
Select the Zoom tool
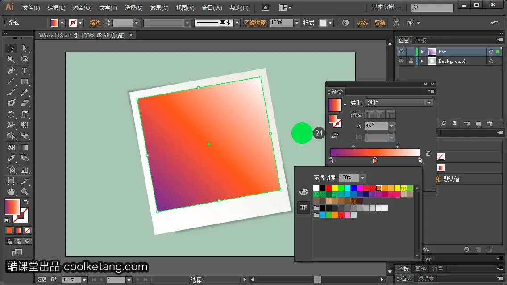pos(25,192)
